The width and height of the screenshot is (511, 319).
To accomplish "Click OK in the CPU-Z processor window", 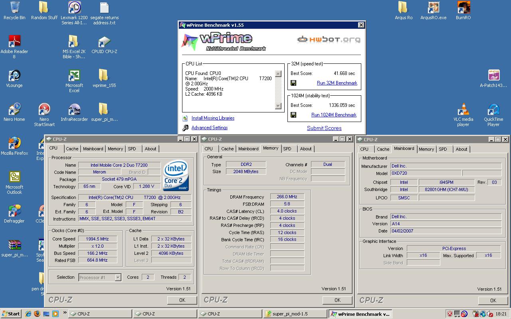I will pos(182,300).
